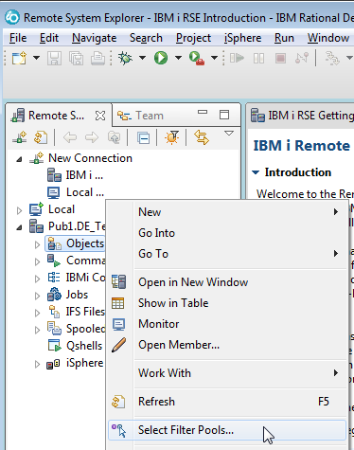The height and width of the screenshot is (450, 354).
Task: Open the Search menu
Action: point(146,38)
